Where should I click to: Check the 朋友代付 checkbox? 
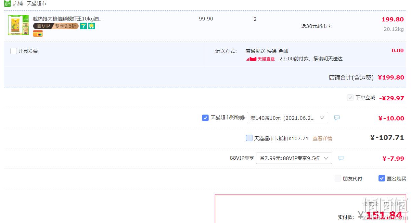coord(338,178)
